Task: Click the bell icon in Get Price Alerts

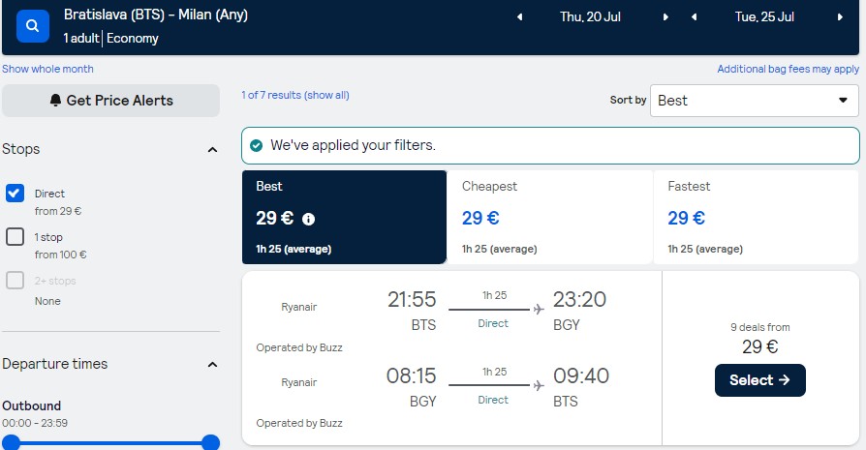Action: tap(55, 101)
